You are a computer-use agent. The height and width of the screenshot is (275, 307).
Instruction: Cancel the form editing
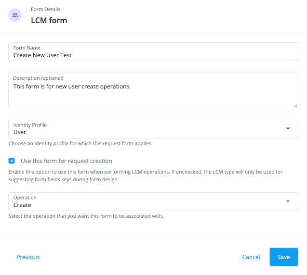pos(251,257)
